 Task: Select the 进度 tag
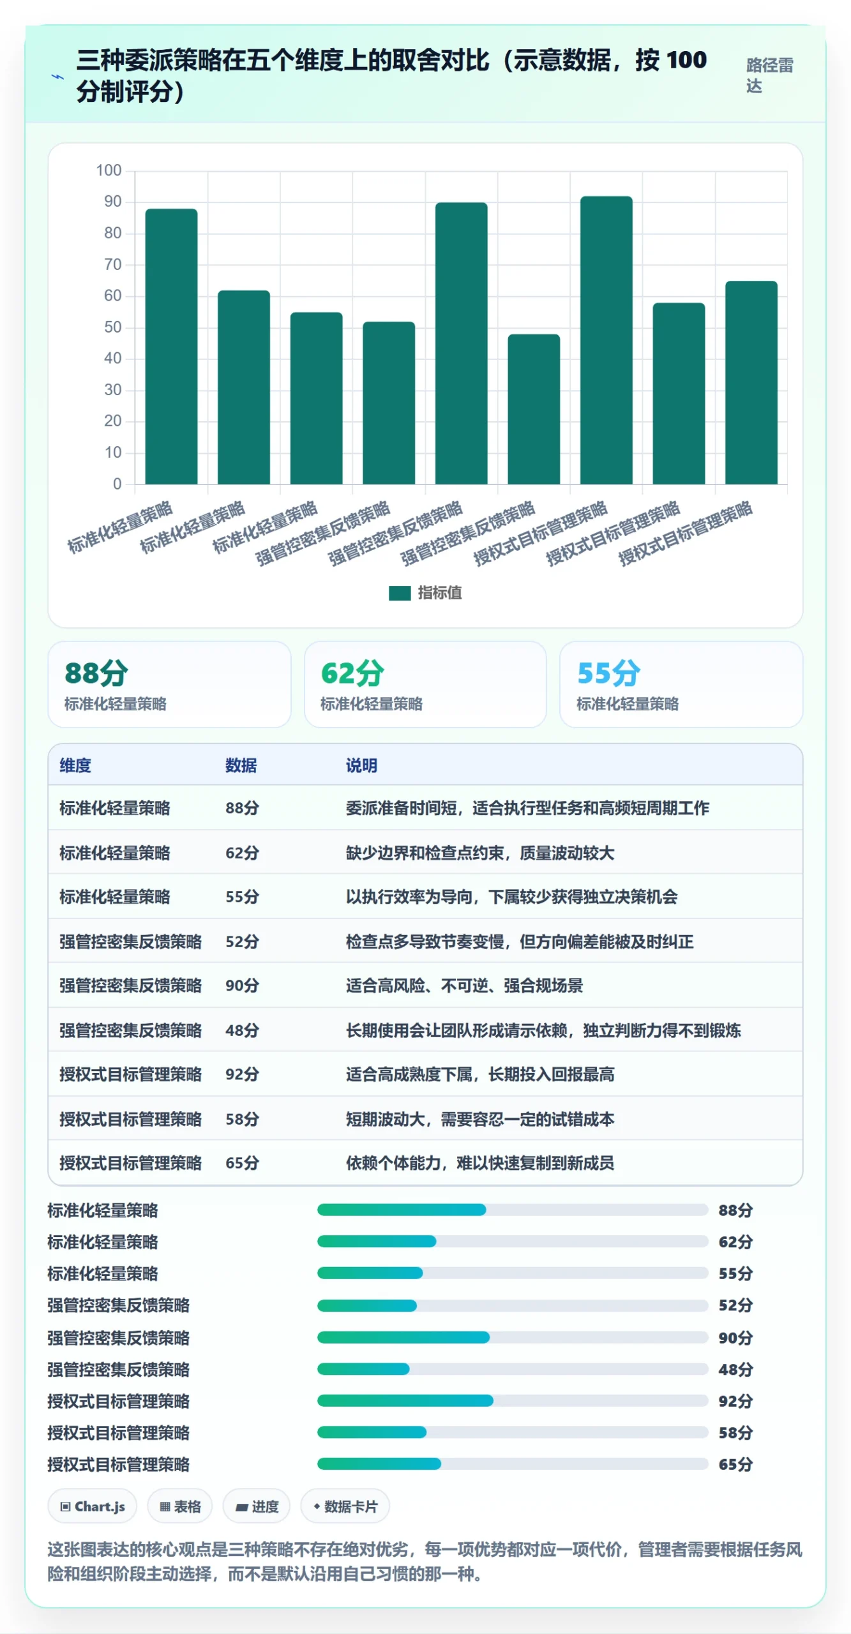pyautogui.click(x=257, y=1507)
